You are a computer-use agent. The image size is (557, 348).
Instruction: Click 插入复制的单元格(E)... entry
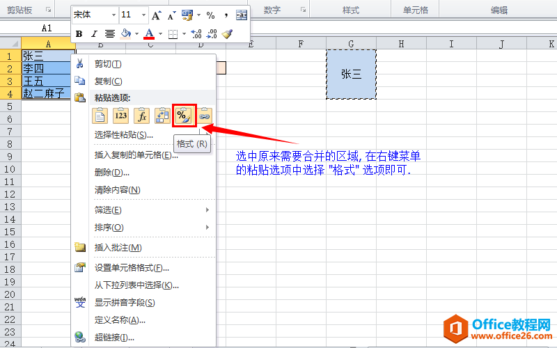143,155
